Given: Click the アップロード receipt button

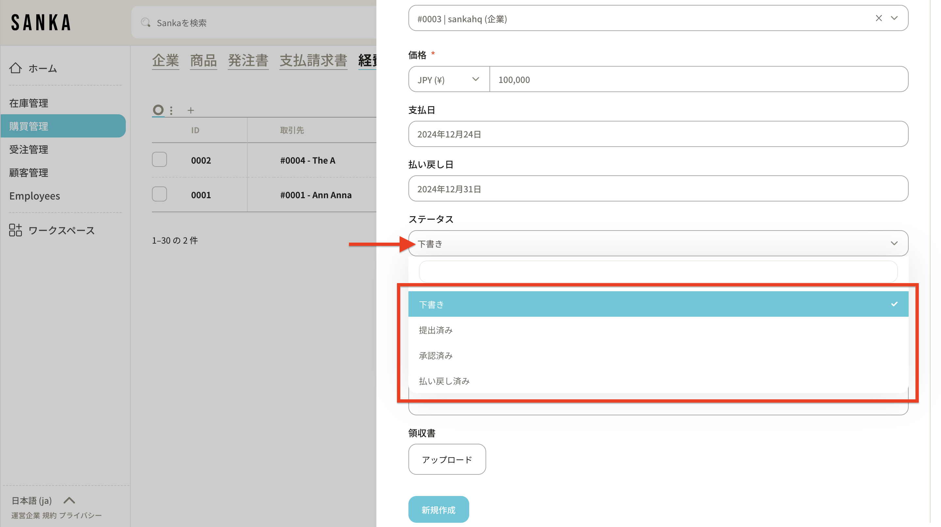Looking at the screenshot, I should click(x=447, y=459).
